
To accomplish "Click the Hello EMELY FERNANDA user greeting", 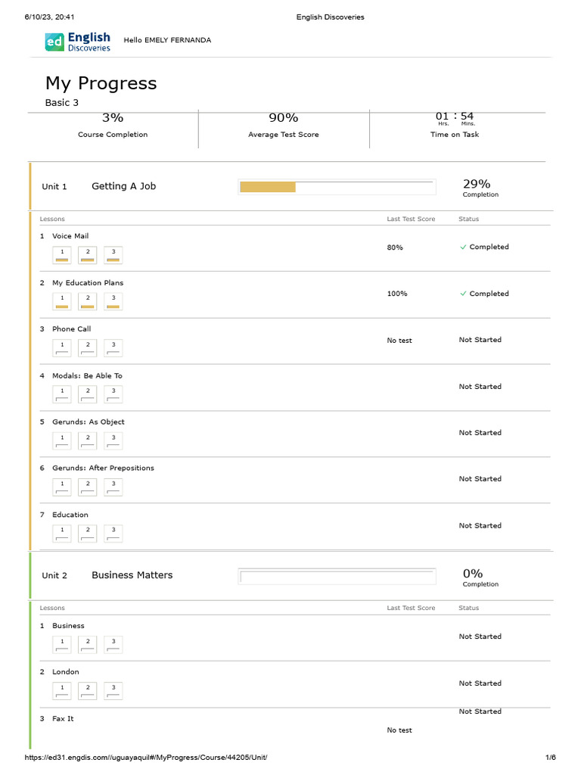I will [172, 40].
